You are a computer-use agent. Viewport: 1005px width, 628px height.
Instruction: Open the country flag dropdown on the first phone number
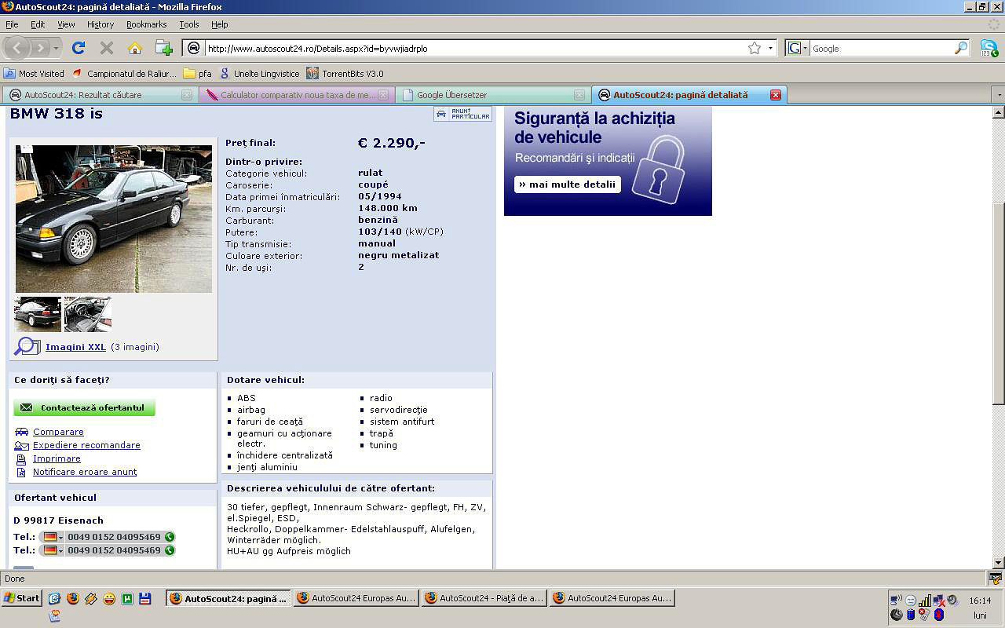point(54,537)
